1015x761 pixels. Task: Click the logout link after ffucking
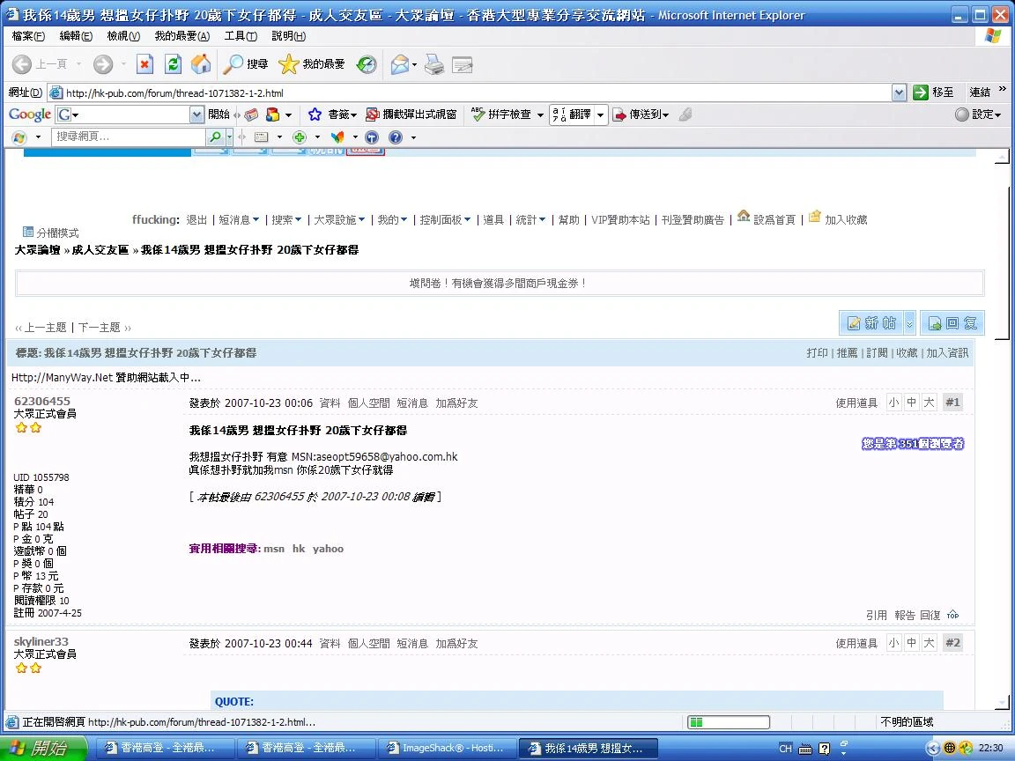(196, 220)
